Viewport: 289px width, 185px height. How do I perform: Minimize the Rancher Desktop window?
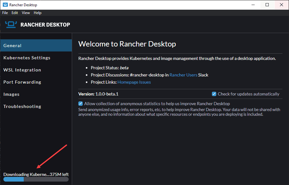(253, 5)
